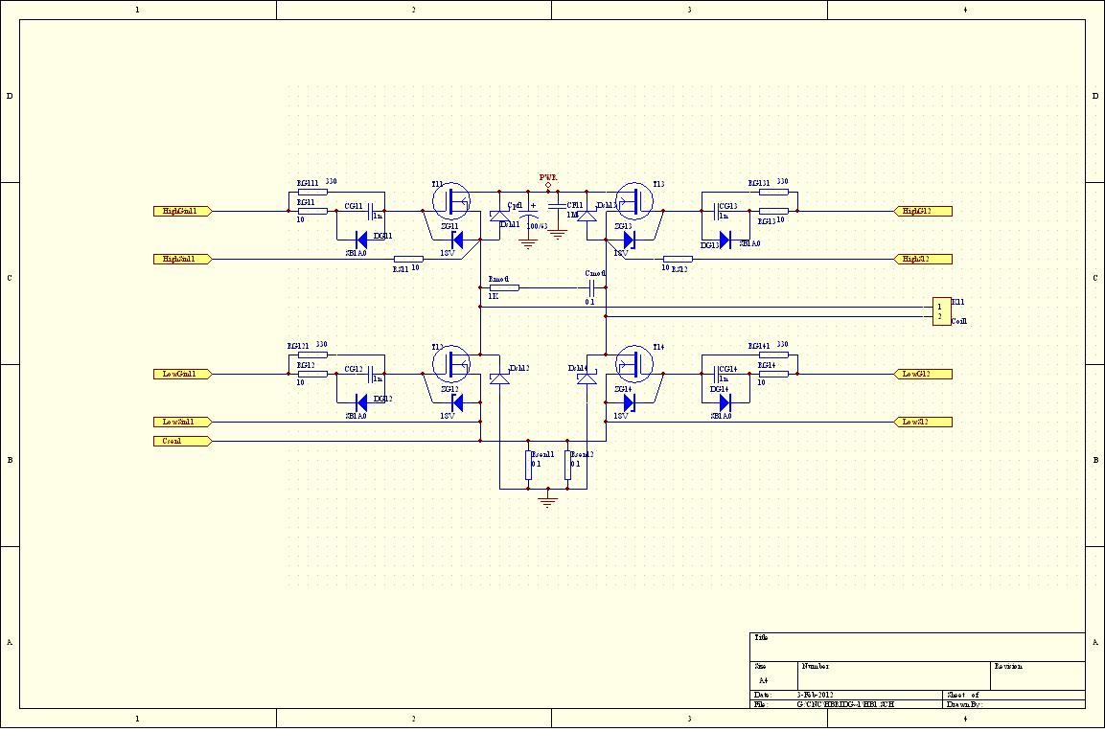Image resolution: width=1105 pixels, height=755 pixels.
Task: Click the ground symbol below sense resistors
Action: 547,499
